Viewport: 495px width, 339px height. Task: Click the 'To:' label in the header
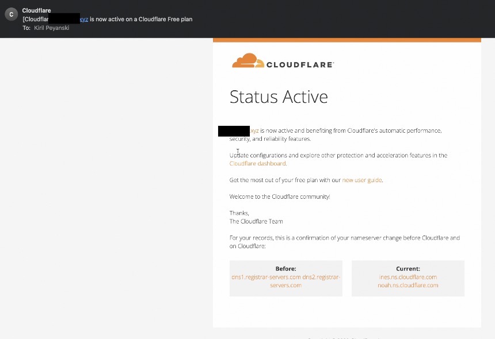[x=26, y=28]
